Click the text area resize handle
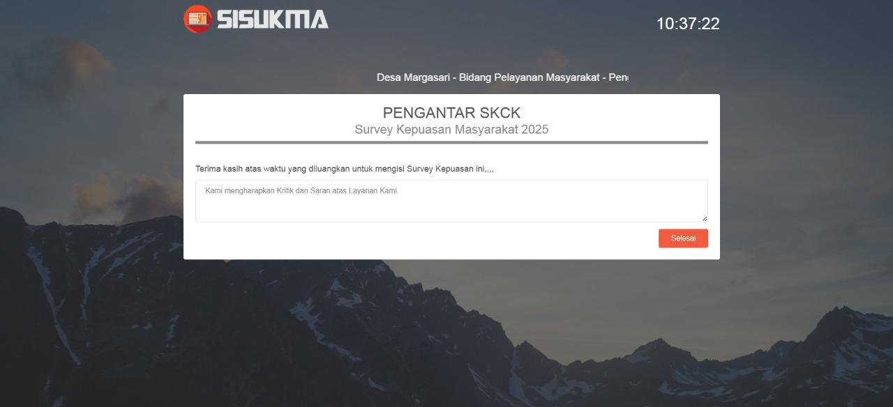893x407 pixels. pyautogui.click(x=705, y=219)
